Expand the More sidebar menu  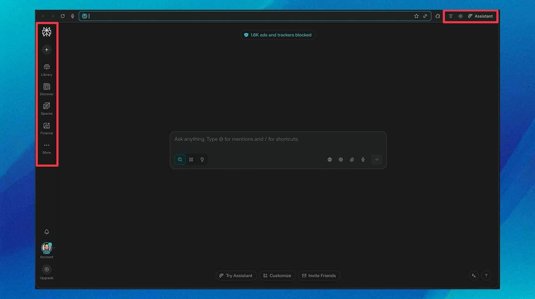coord(46,147)
